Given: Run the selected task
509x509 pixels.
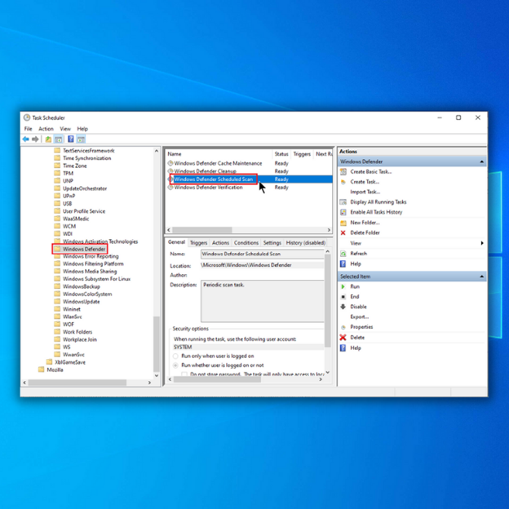Looking at the screenshot, I should [x=355, y=286].
